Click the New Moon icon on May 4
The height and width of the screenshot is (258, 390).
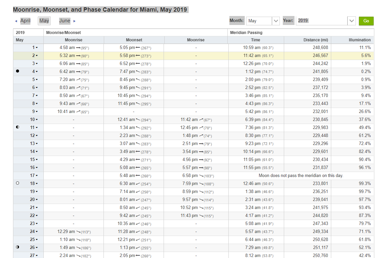pyautogui.click(x=18, y=71)
